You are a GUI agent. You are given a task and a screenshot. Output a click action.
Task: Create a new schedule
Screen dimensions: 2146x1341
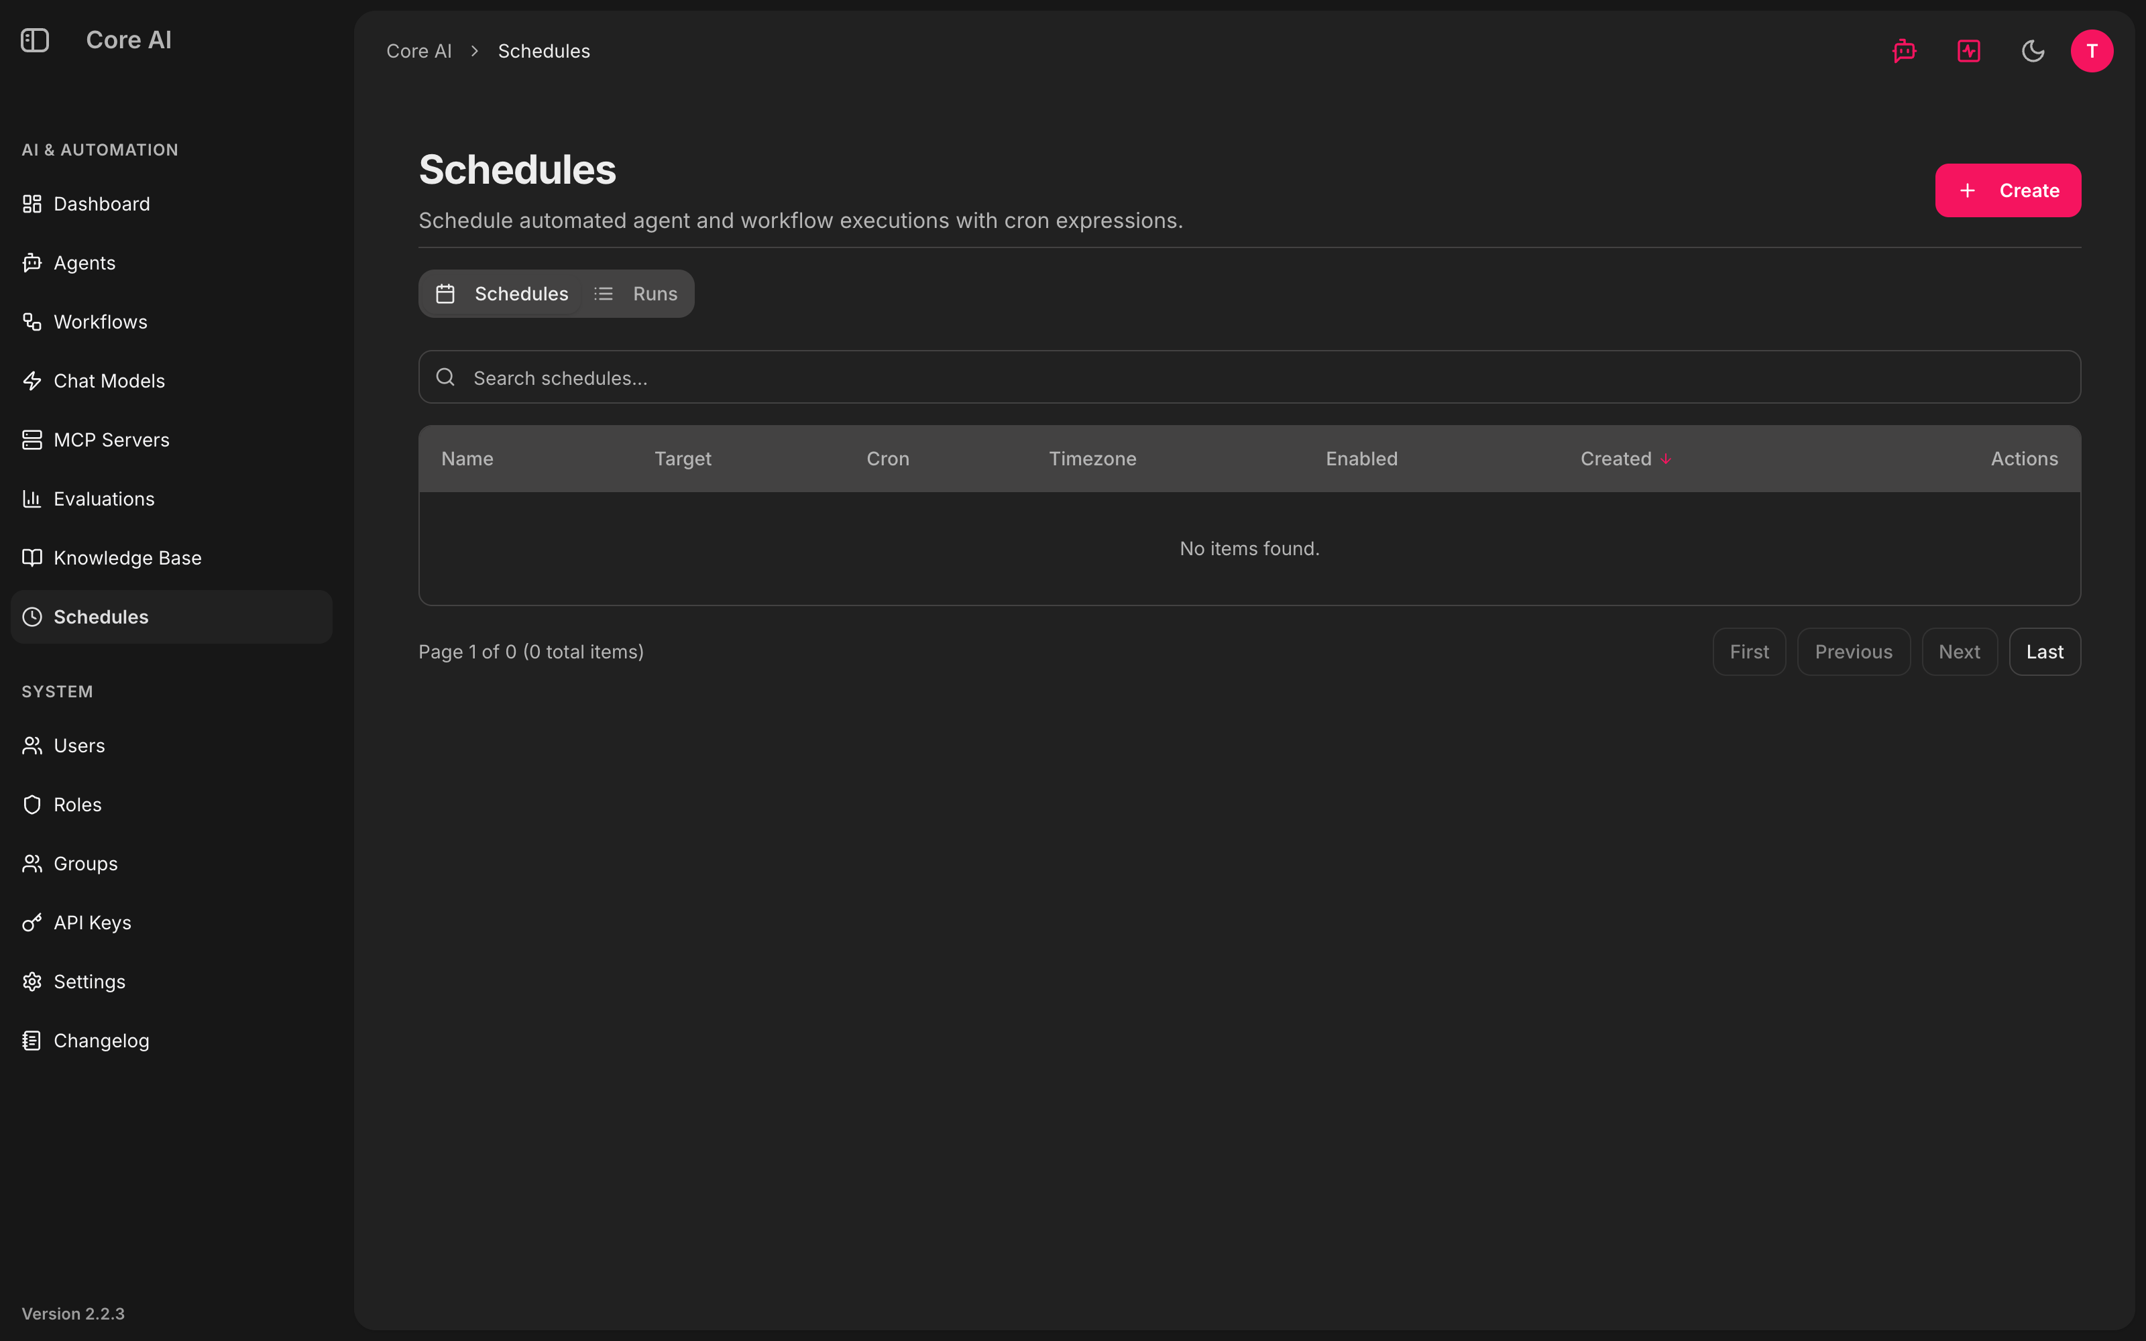pyautogui.click(x=2008, y=190)
